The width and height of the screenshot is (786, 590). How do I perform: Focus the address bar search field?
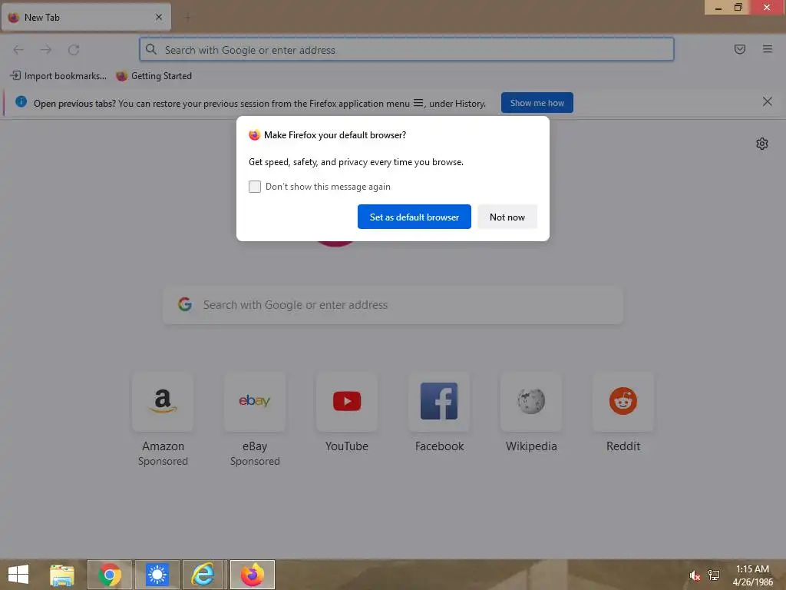coord(407,50)
